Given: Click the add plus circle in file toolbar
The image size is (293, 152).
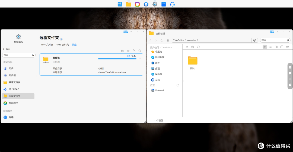Looking at the screenshot, I should [x=192, y=47].
